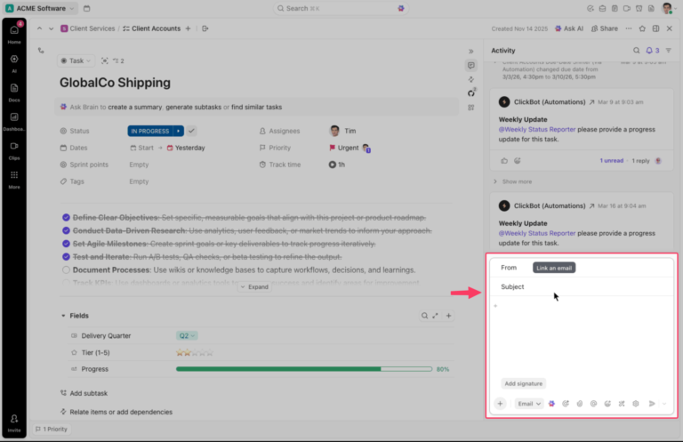Click the AI sparkle in search bar
Viewport: 683px width, 442px height.
tap(401, 8)
